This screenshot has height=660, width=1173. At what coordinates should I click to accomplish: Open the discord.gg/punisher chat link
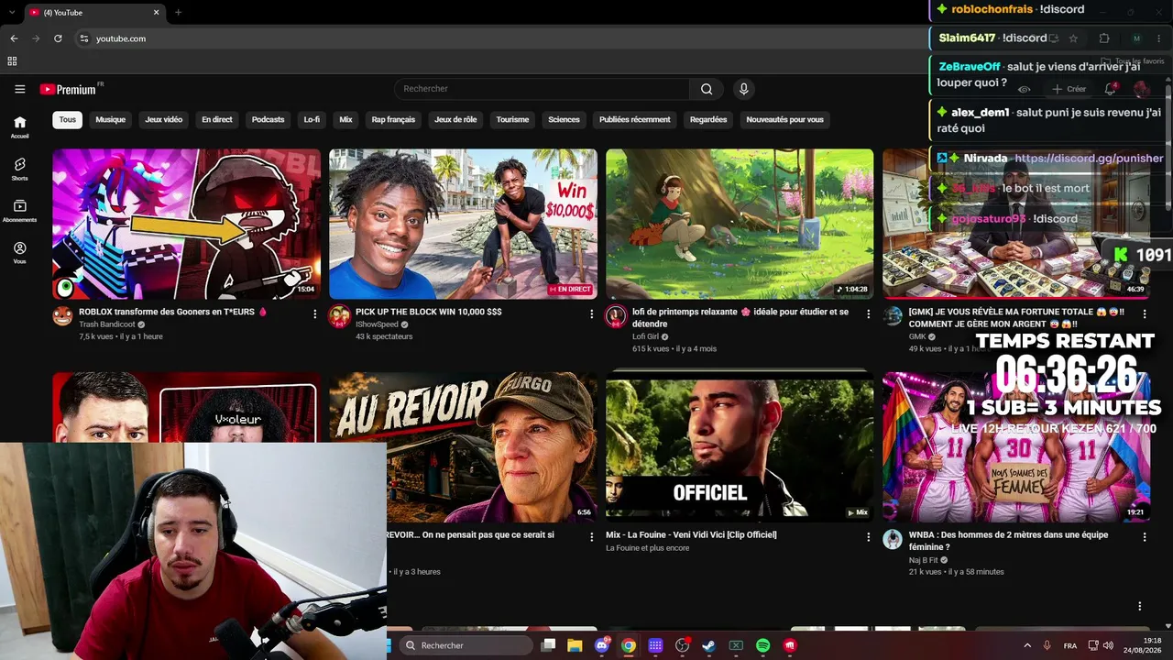click(1089, 158)
